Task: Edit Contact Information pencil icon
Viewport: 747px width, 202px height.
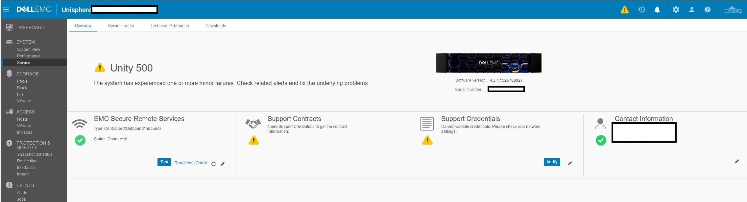Action: 737,161
